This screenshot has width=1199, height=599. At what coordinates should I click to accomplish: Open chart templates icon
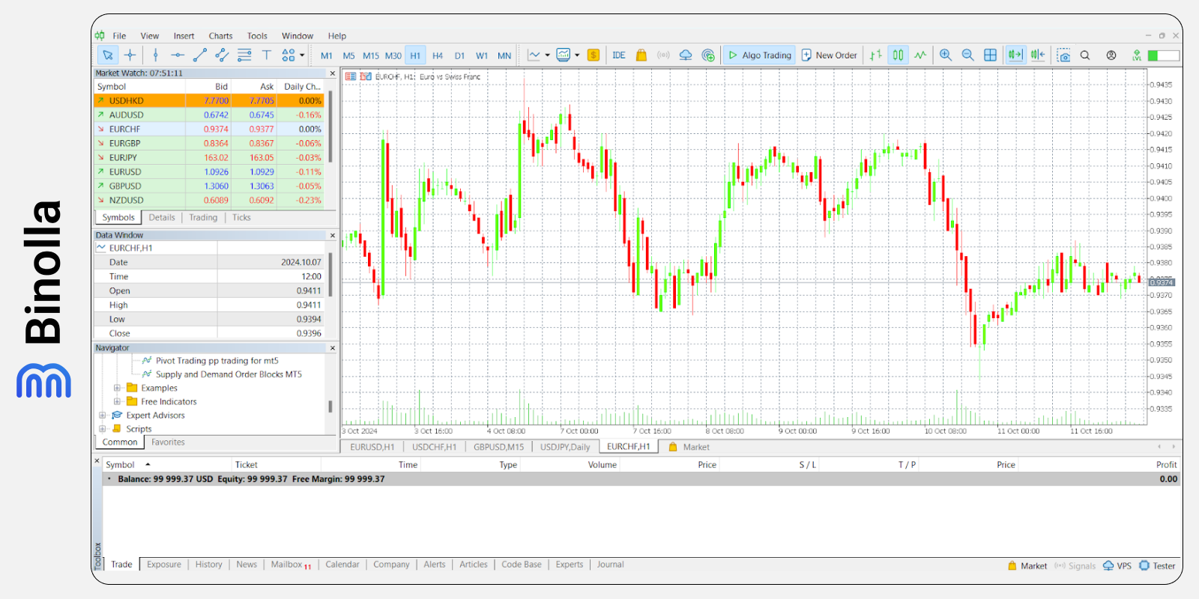(564, 55)
